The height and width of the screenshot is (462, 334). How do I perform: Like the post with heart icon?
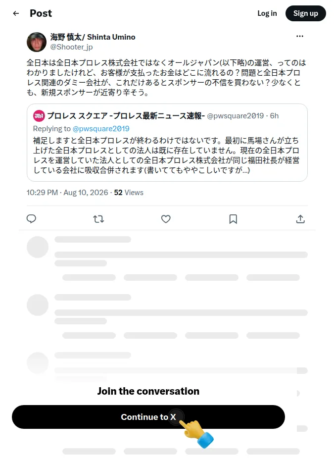point(166,219)
